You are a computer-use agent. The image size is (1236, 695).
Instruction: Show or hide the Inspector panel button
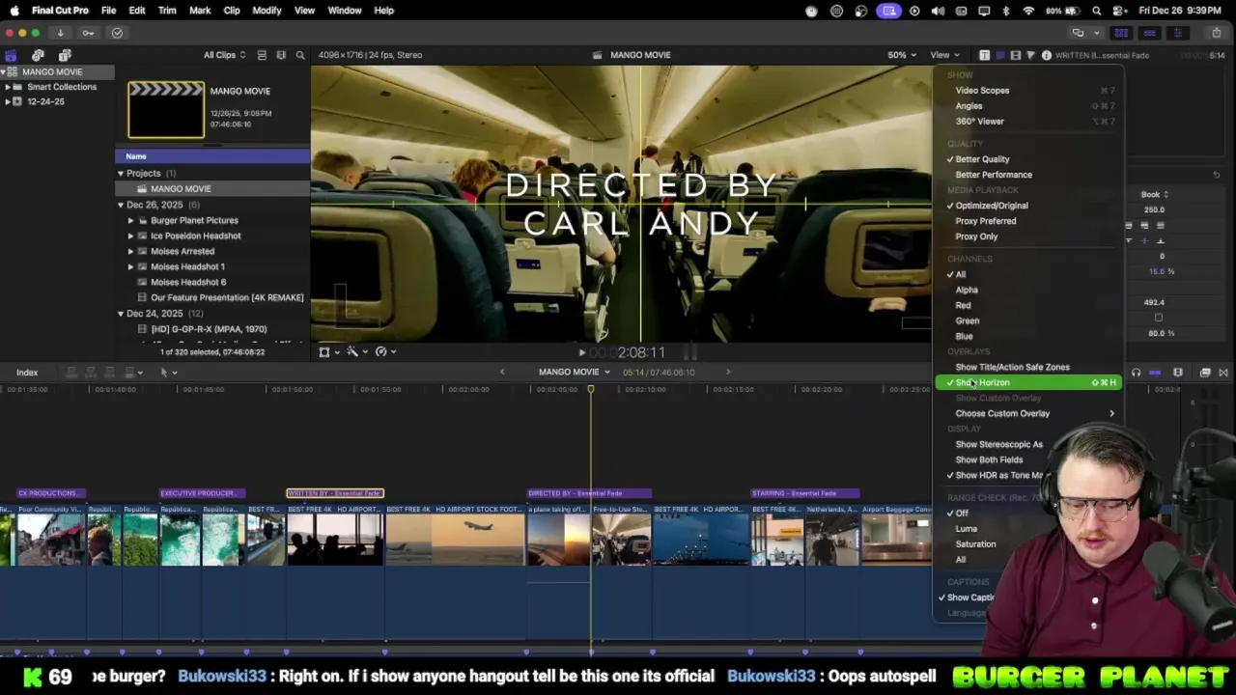point(1177,33)
